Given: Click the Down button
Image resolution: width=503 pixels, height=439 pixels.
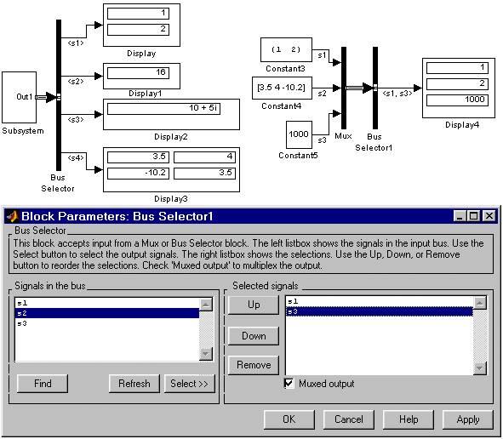Looking at the screenshot, I should pos(254,336).
